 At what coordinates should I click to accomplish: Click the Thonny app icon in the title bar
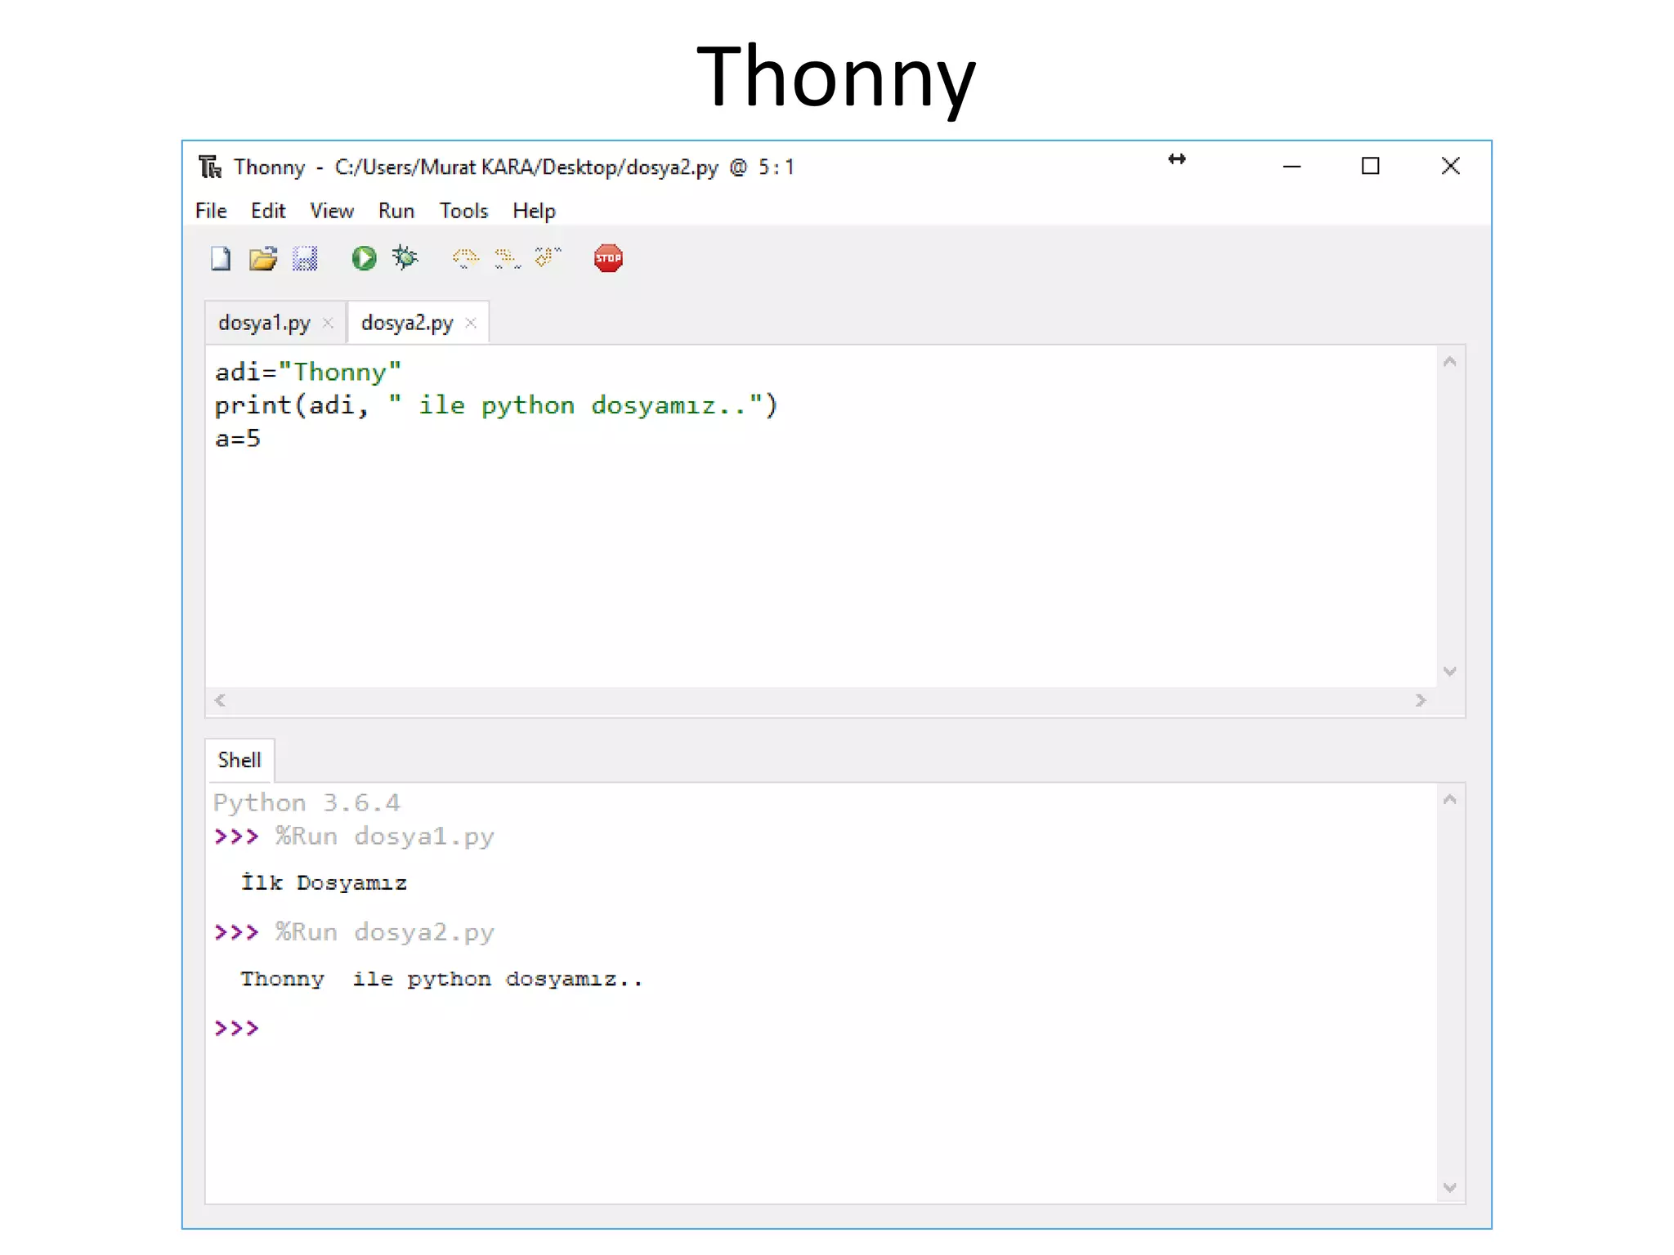pyautogui.click(x=210, y=167)
